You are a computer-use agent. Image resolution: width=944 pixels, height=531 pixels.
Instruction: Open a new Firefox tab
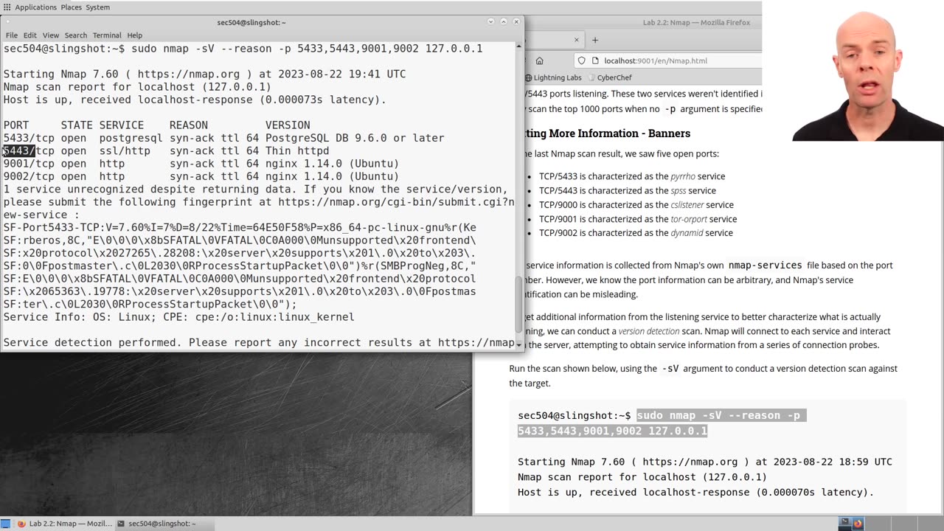[x=595, y=40]
